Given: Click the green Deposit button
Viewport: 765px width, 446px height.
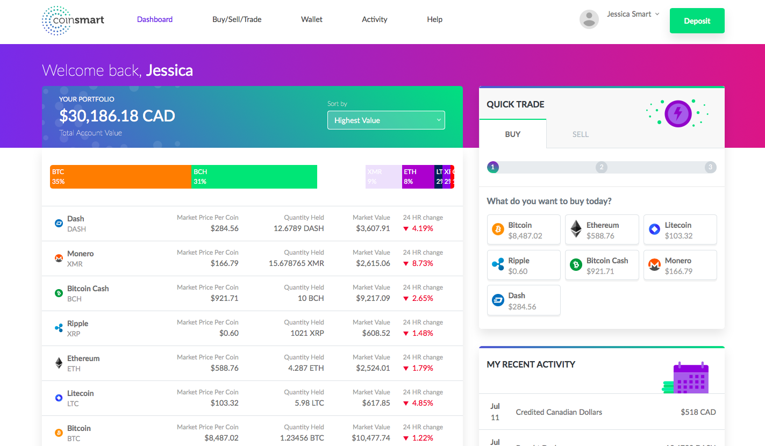Looking at the screenshot, I should (x=697, y=20).
